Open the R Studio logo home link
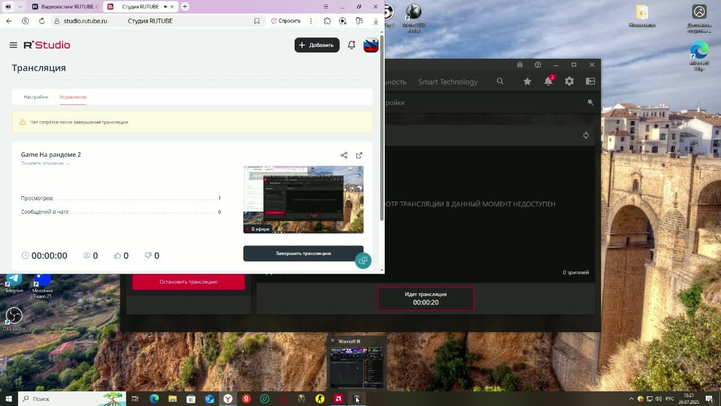 (47, 45)
